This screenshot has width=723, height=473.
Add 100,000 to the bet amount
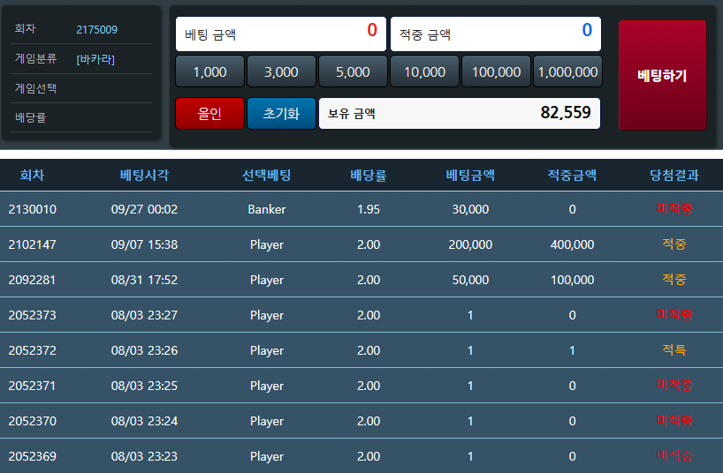[496, 71]
